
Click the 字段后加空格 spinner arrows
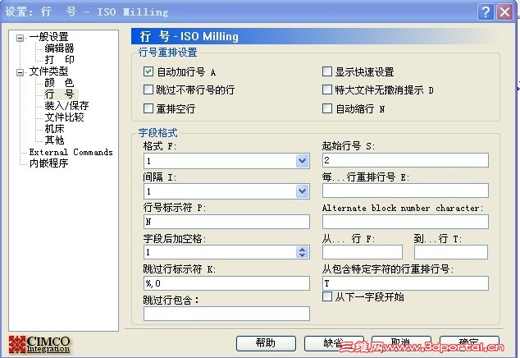coord(302,252)
